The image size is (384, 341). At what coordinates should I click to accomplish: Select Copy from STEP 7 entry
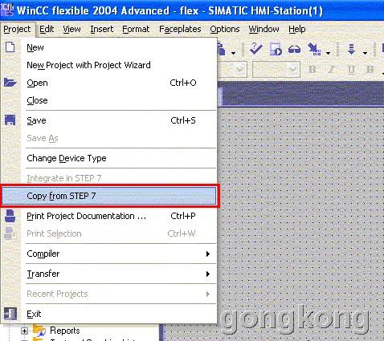[108, 196]
